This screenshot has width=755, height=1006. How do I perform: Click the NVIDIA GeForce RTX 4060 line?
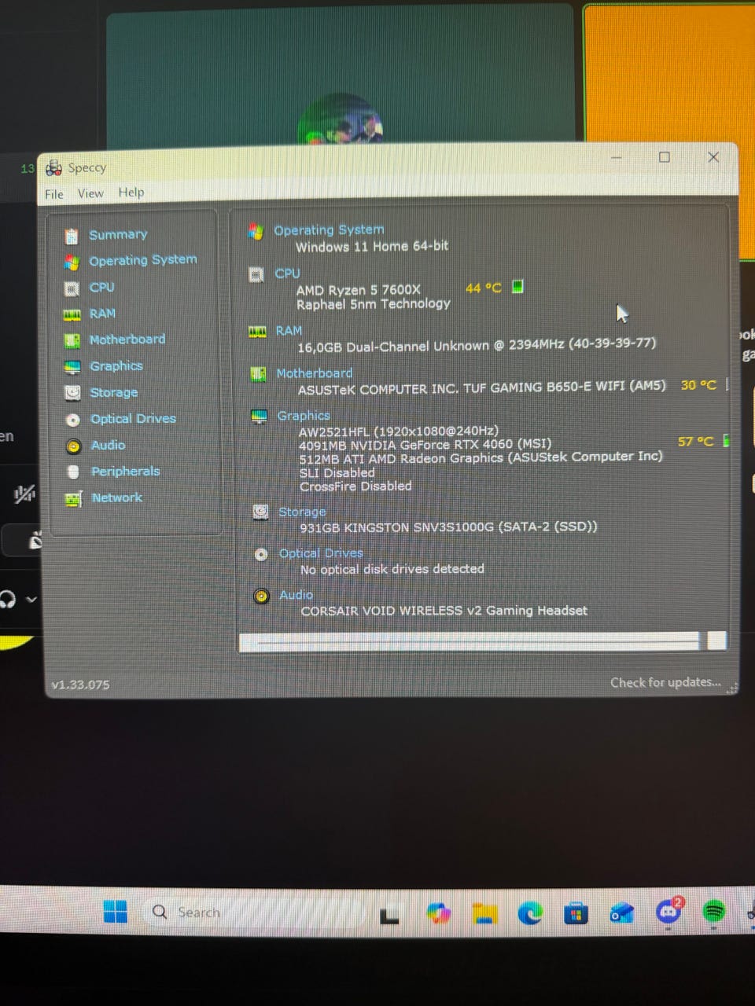tap(425, 444)
